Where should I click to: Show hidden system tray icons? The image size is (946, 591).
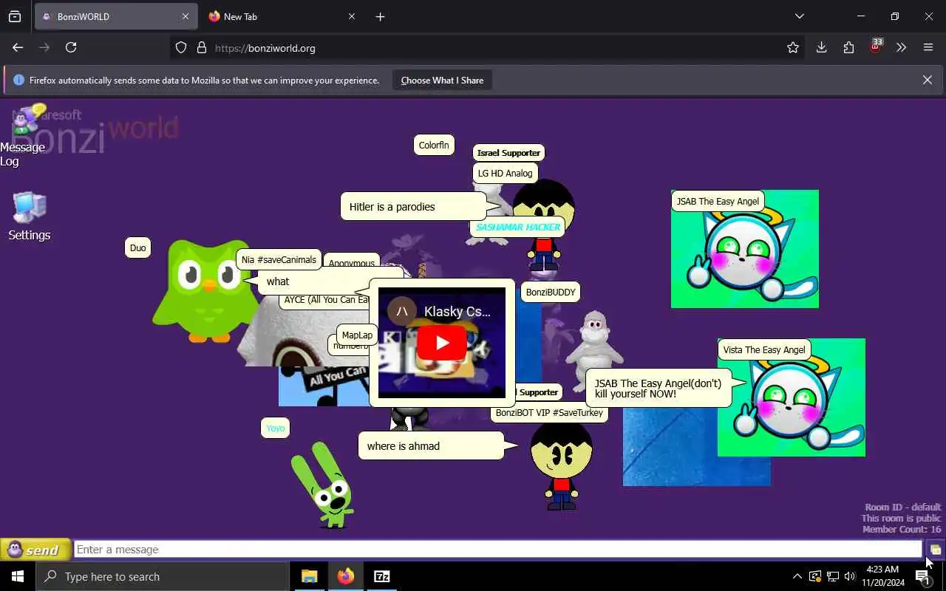click(797, 576)
